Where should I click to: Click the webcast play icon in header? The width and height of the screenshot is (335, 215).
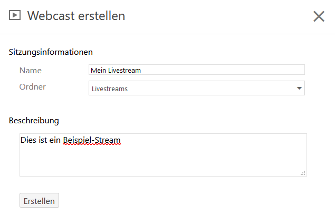15,15
